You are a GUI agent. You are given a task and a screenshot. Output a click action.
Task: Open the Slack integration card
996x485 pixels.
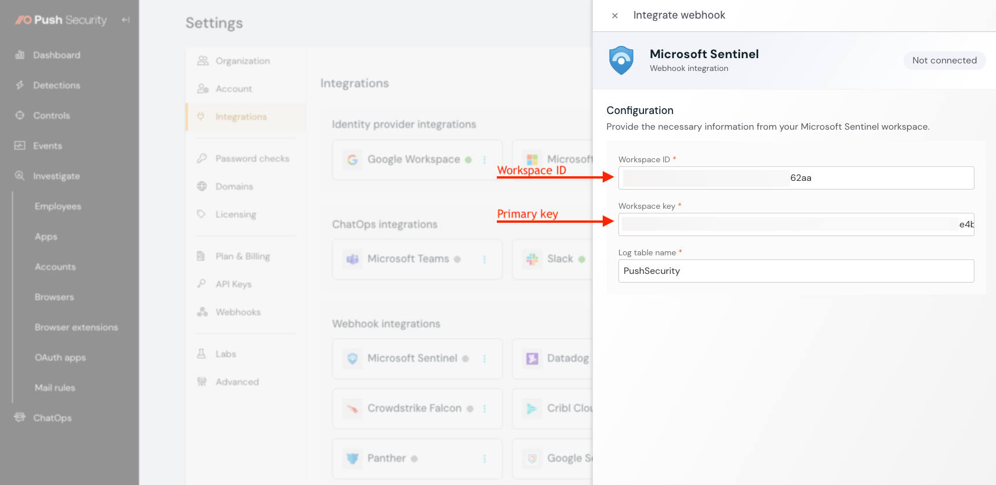point(553,259)
